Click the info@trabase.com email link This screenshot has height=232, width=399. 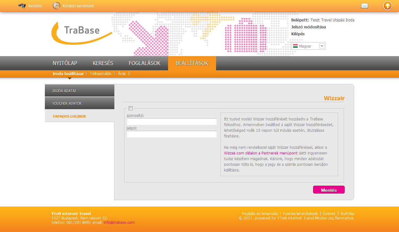click(119, 222)
